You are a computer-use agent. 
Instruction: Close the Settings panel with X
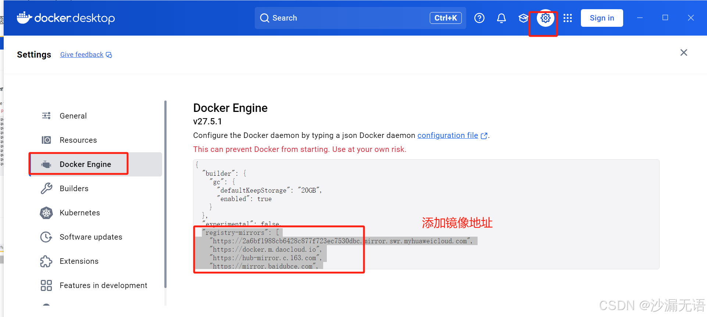[684, 52]
